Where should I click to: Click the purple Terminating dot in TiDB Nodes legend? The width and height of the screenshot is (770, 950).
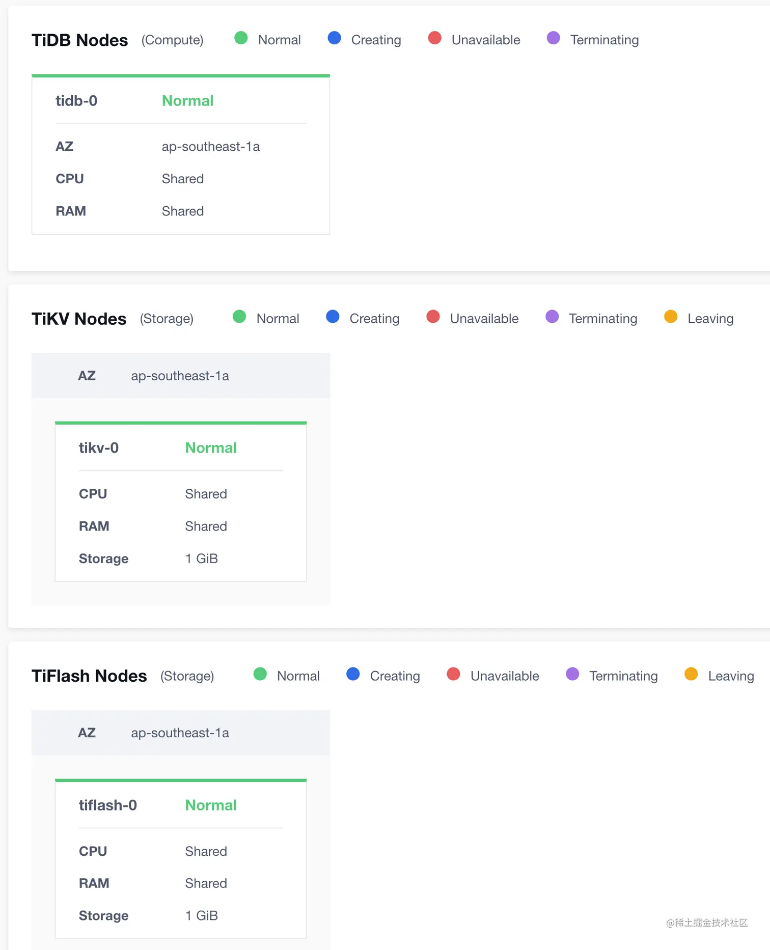click(x=553, y=38)
